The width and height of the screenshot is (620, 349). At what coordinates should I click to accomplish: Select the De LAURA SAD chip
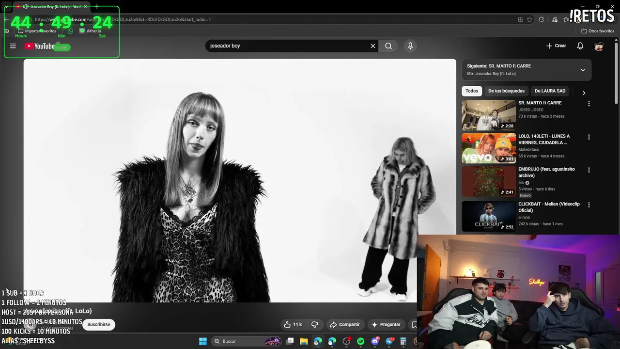tap(550, 91)
